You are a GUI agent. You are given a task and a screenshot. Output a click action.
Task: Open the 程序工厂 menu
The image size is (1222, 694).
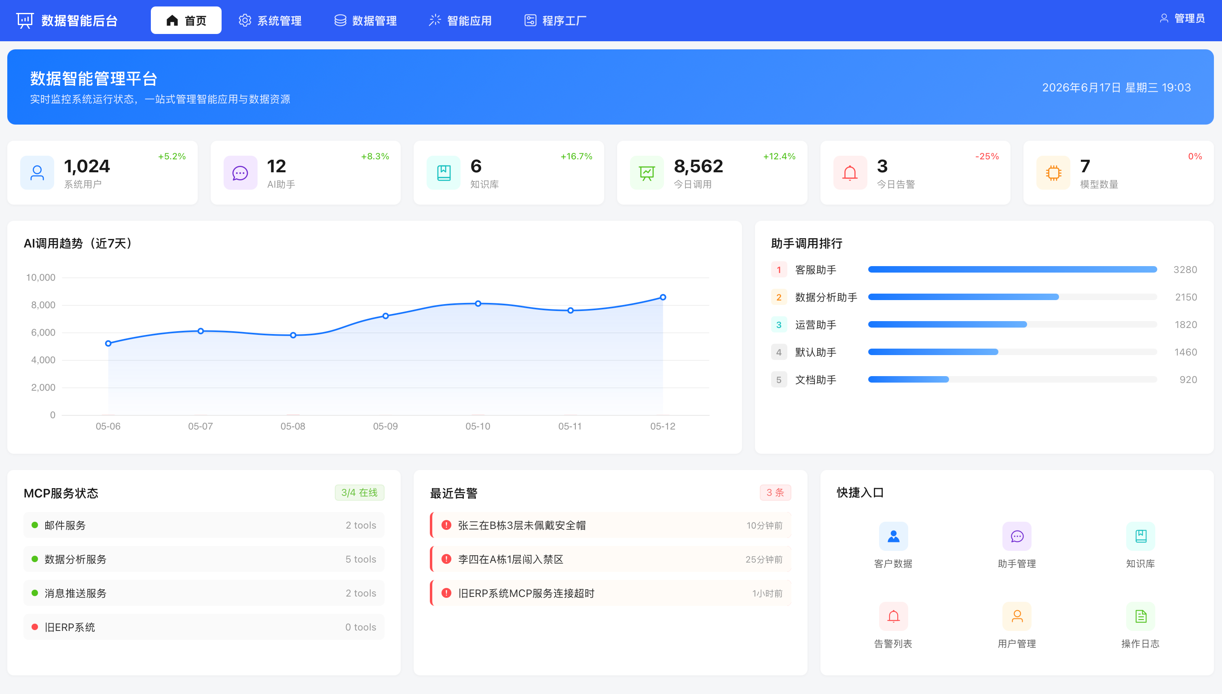point(555,21)
